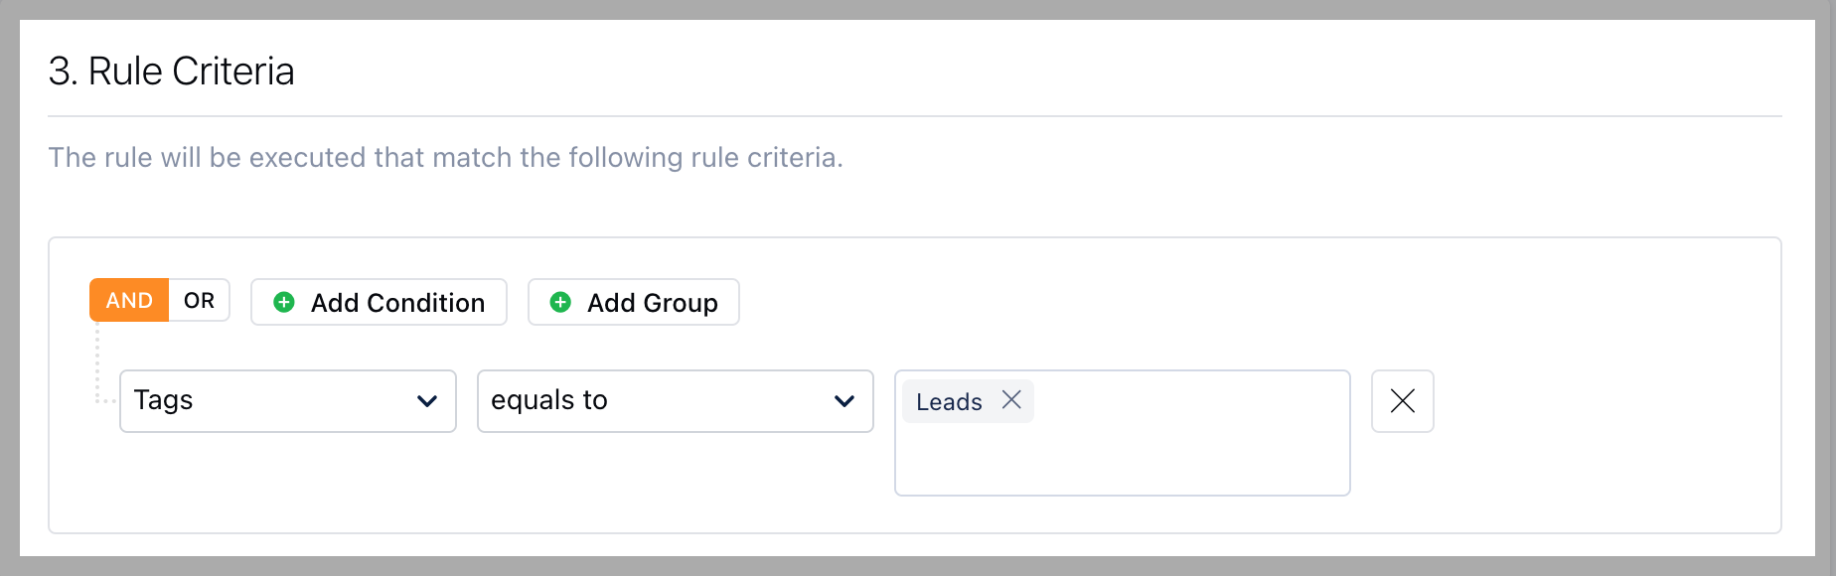
Task: Click the chevron on the "equals to" selector
Action: [x=844, y=401]
